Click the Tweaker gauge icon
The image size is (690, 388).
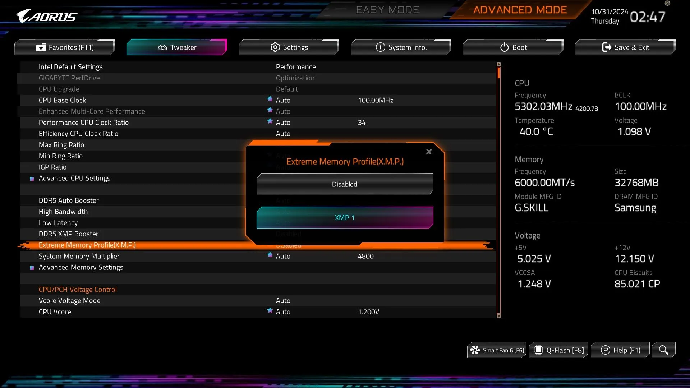point(163,47)
